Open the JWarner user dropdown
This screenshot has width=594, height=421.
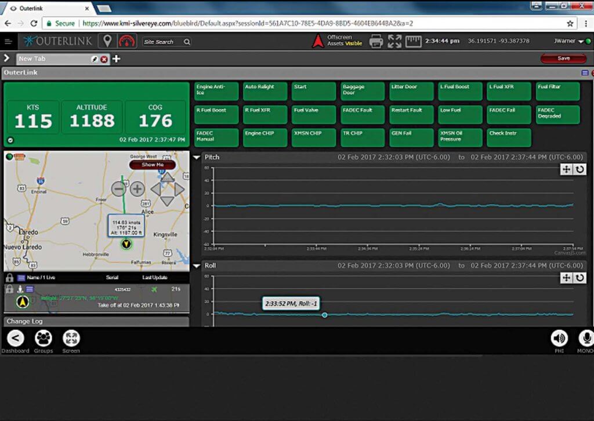point(568,41)
